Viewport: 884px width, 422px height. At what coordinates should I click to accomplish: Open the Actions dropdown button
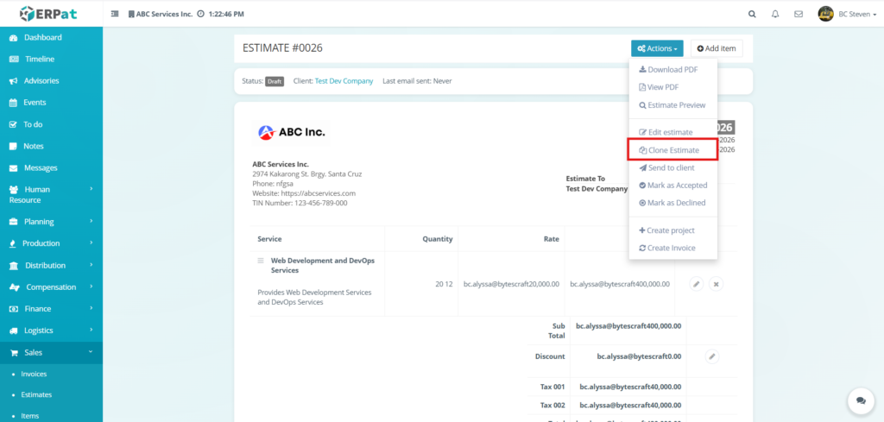tap(656, 48)
